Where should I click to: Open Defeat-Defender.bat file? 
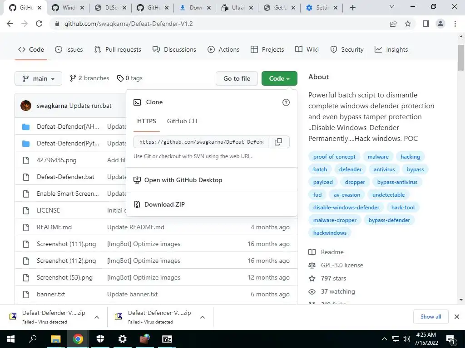coord(65,177)
